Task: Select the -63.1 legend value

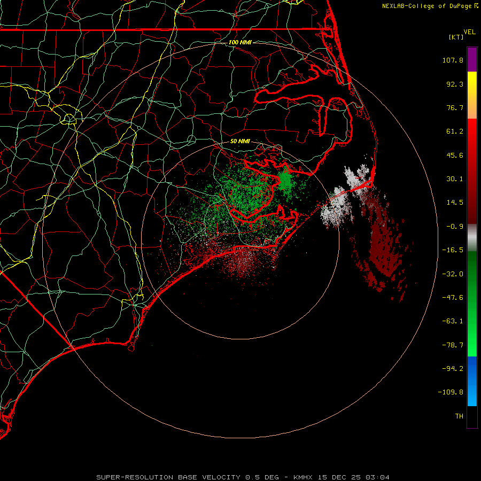Action: (x=453, y=321)
